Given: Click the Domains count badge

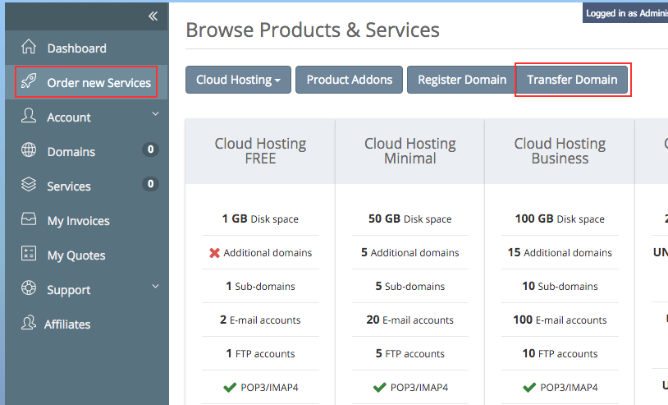Looking at the screenshot, I should click(x=149, y=150).
